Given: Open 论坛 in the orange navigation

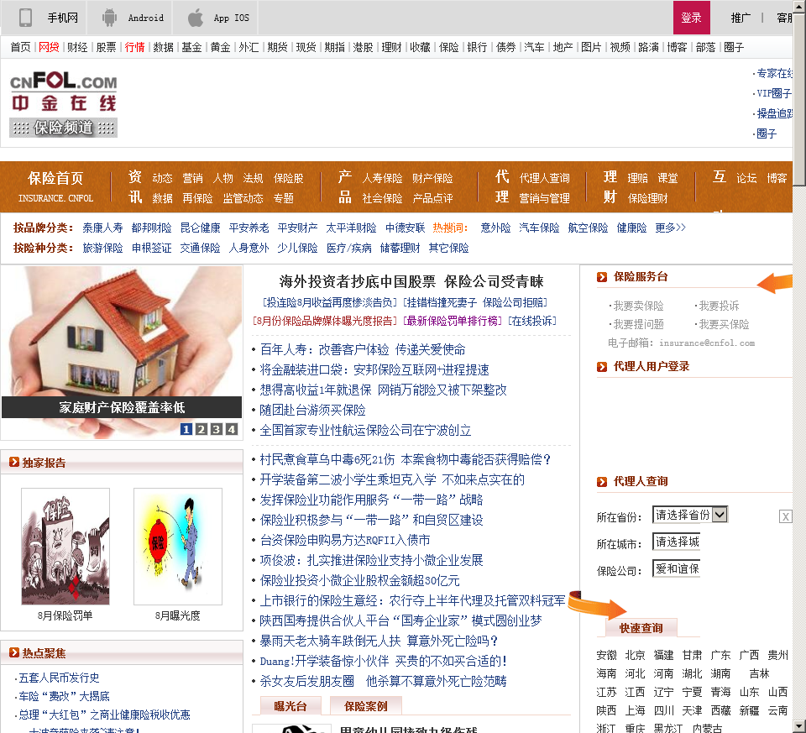Looking at the screenshot, I should pos(746,178).
